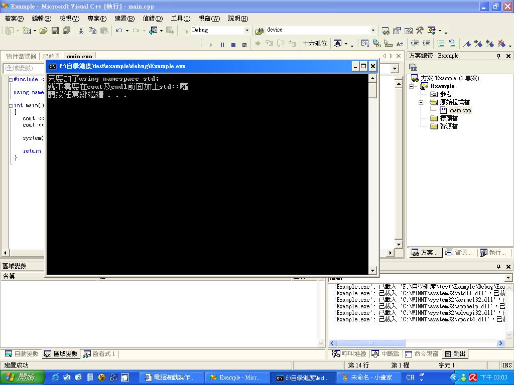
Task: Select main.cpp in the solution tree
Action: click(x=460, y=110)
